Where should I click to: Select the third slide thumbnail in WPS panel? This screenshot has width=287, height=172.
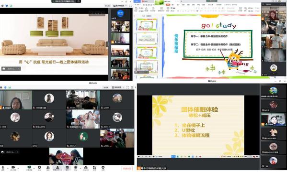pos(147,53)
